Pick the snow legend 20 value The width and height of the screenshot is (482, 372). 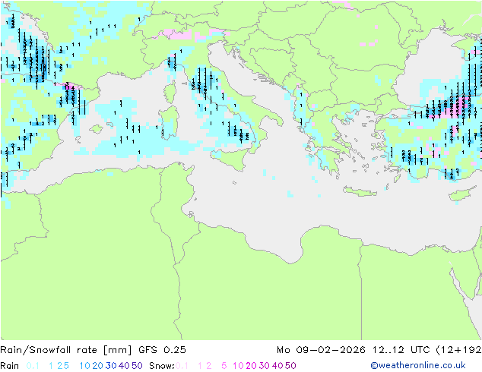tap(251, 366)
